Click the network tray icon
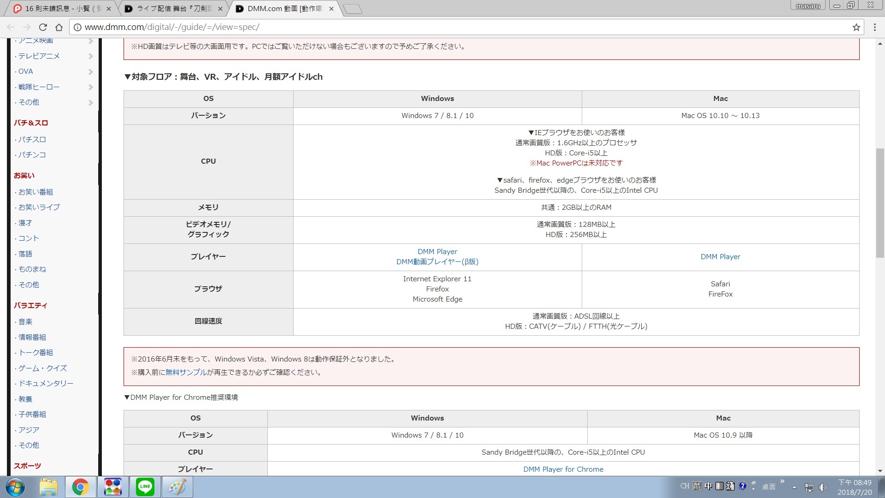Image resolution: width=885 pixels, height=498 pixels. tap(809, 487)
